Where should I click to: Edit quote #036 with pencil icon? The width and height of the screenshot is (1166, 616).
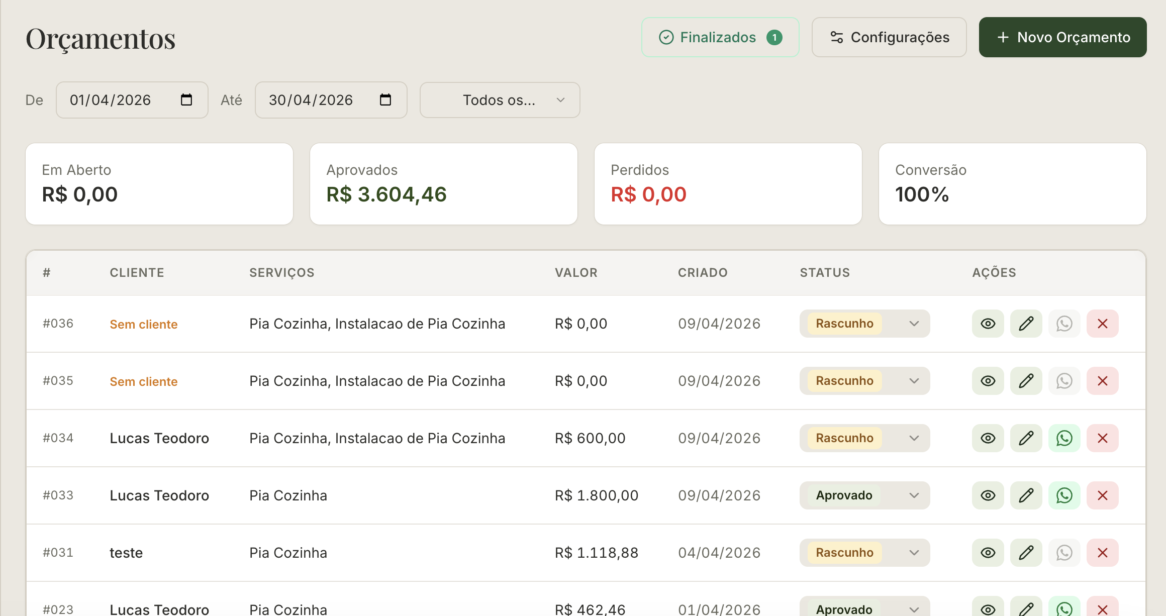[x=1026, y=324]
